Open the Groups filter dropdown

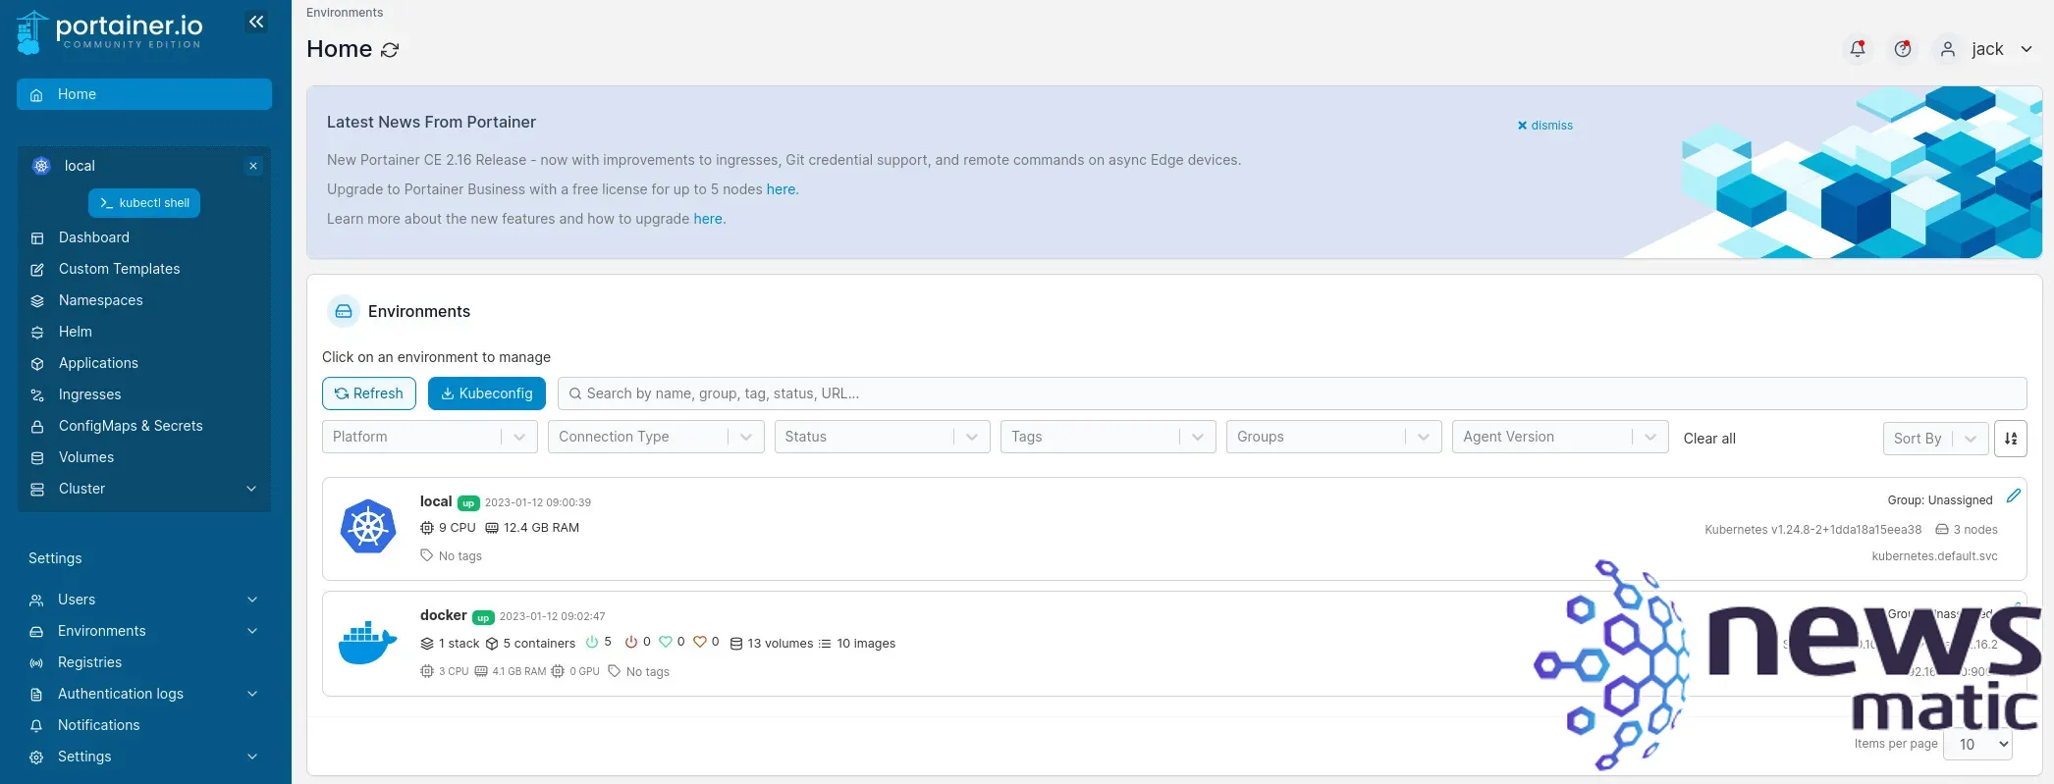(x=1333, y=437)
